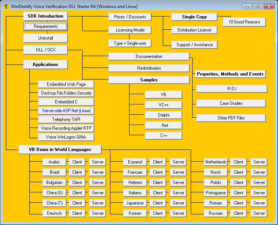Open the Delphi sample
The width and height of the screenshot is (278, 225).
coord(164,115)
